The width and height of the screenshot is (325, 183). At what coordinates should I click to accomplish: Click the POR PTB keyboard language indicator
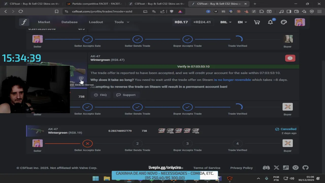276,178
